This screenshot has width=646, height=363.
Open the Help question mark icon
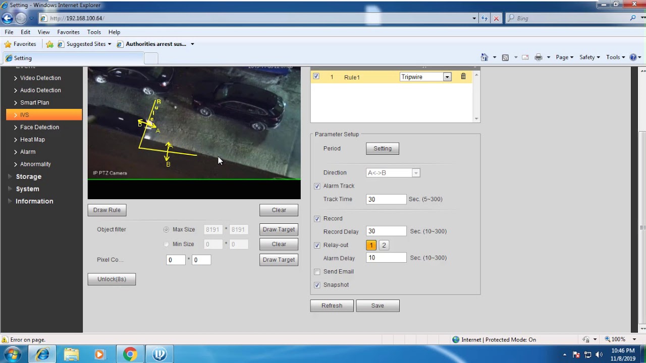point(633,57)
